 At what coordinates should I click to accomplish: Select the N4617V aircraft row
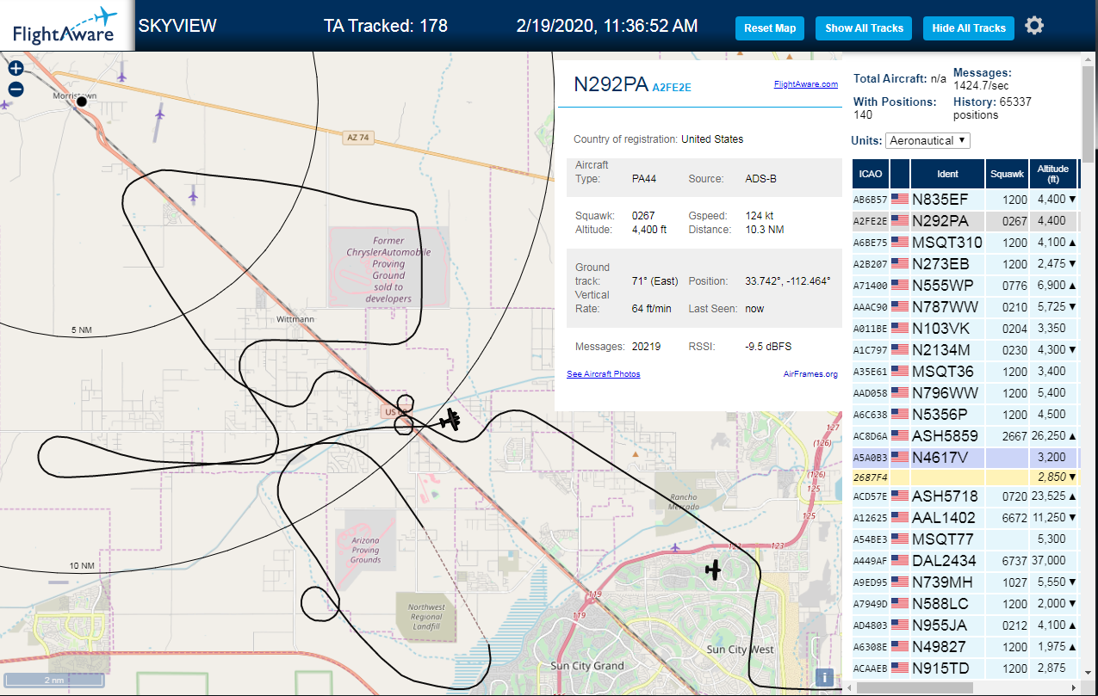click(x=965, y=457)
